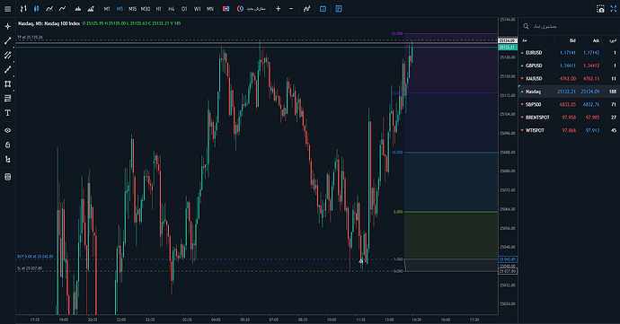Select the candlestick chart type icon
Viewport: 620px width, 324px height.
click(36, 9)
